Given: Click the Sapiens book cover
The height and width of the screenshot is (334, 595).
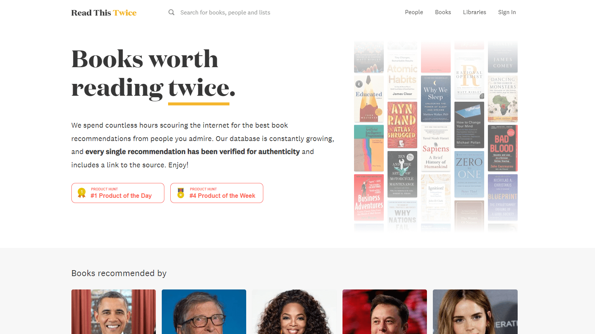Looking at the screenshot, I should pyautogui.click(x=436, y=148).
